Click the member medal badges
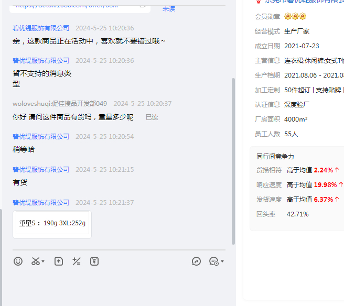344x306 pixels. [295, 16]
